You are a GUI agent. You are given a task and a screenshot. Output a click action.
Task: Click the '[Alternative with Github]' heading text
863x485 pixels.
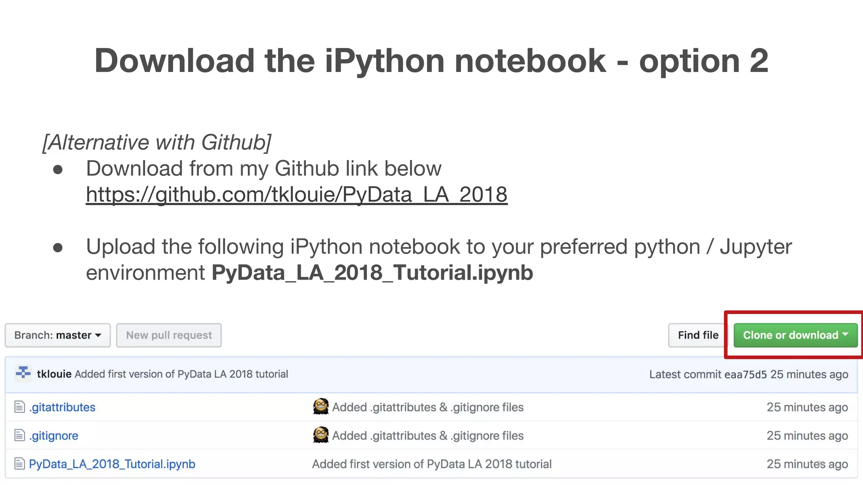tap(157, 142)
